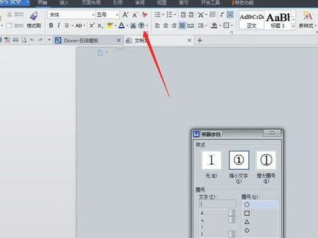Open the font size combo box
This screenshot has height=238, width=318.
click(108, 15)
